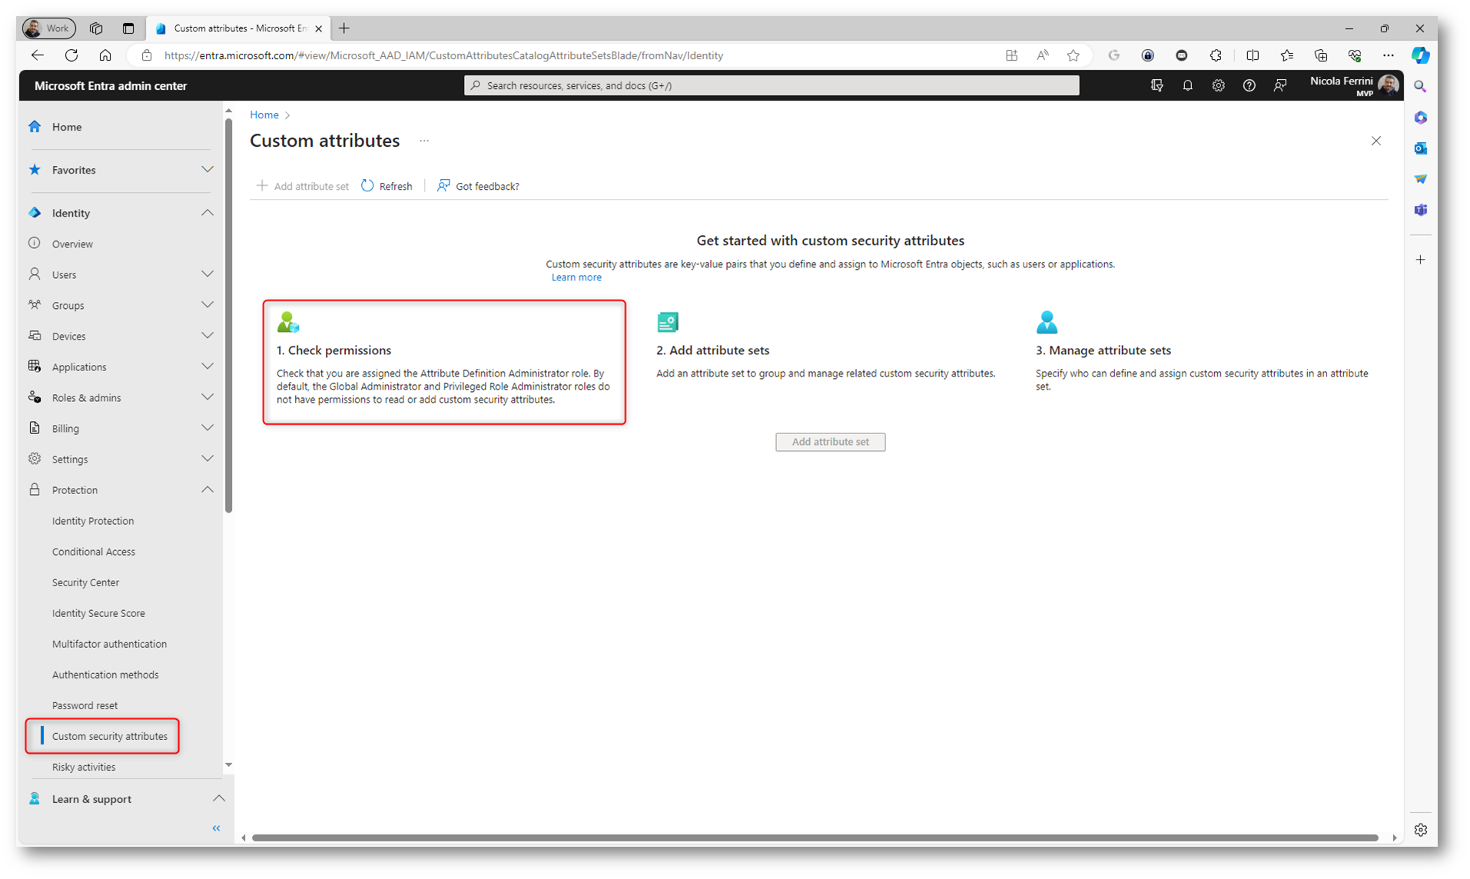This screenshot has width=1470, height=879.
Task: Open Home in left navigation
Action: 67,127
